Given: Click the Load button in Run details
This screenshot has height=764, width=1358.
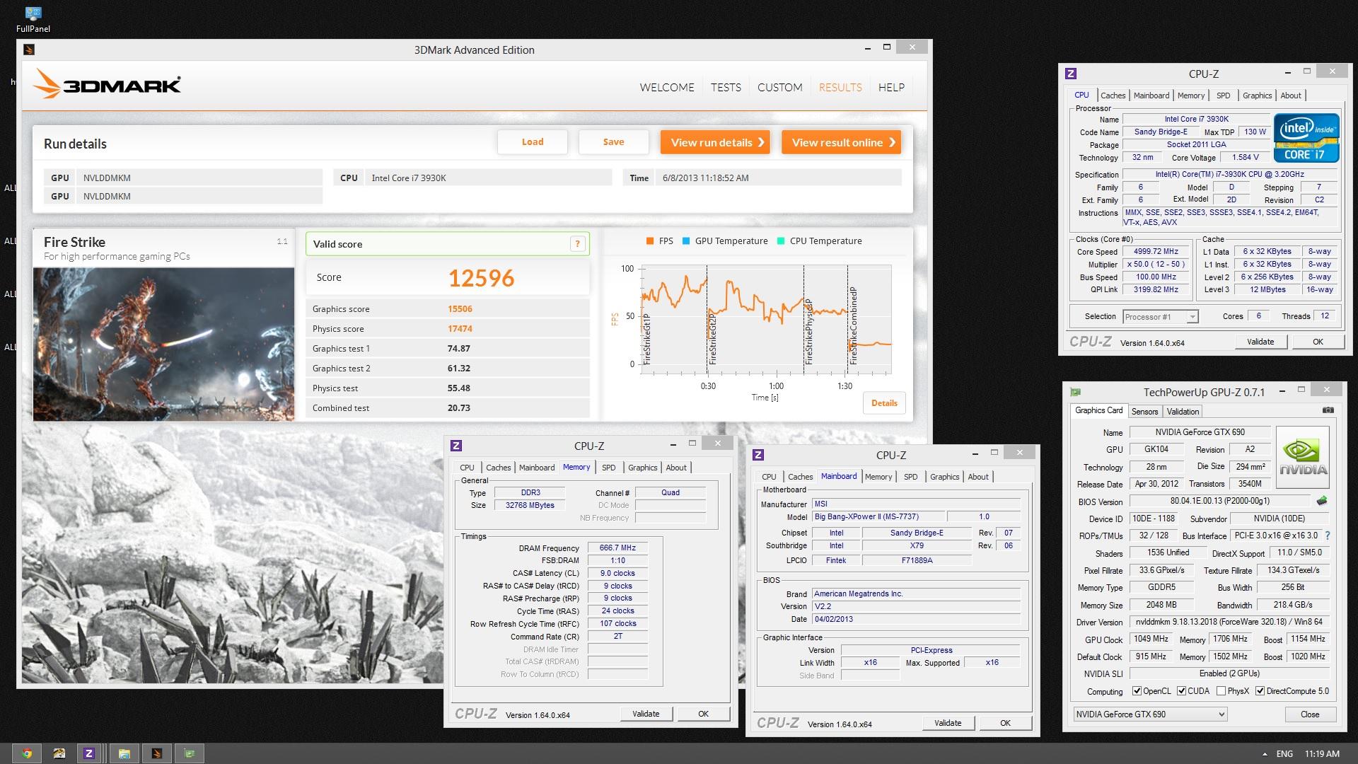Looking at the screenshot, I should click(533, 142).
